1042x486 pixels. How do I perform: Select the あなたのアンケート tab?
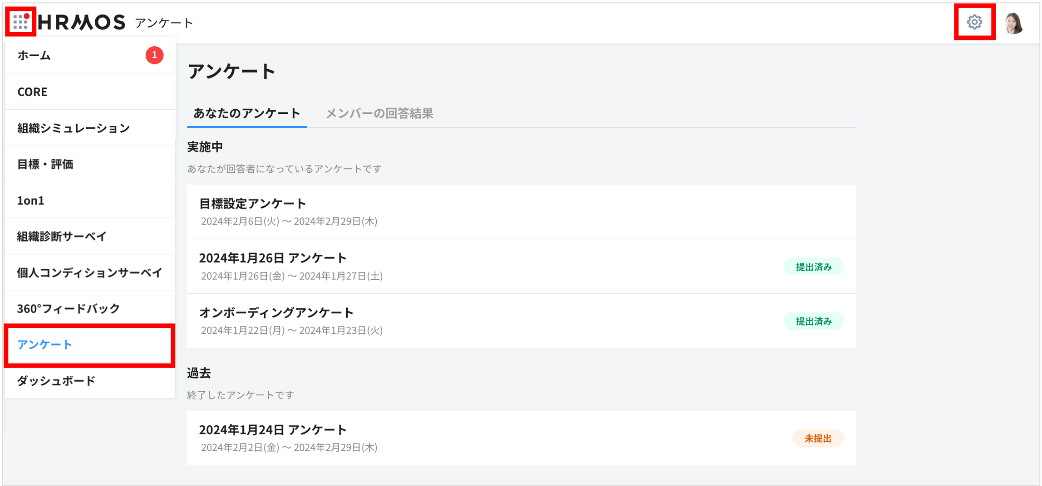[246, 113]
